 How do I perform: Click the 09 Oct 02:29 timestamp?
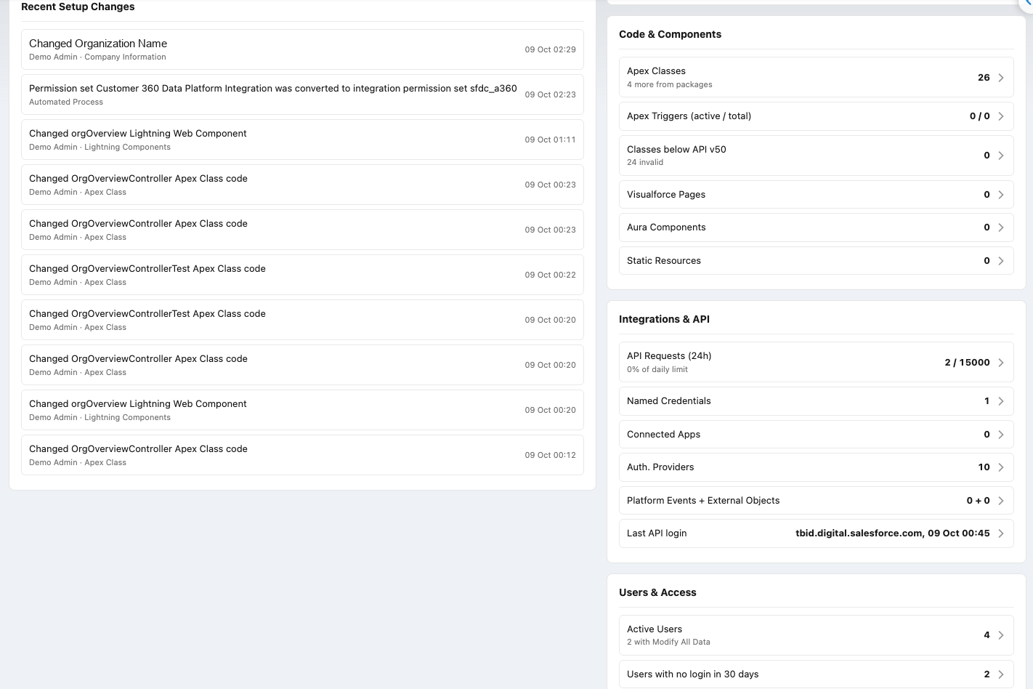[x=550, y=49]
